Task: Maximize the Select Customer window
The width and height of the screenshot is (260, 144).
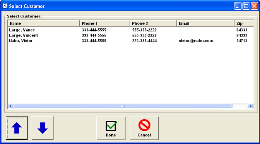Action: 246,6
